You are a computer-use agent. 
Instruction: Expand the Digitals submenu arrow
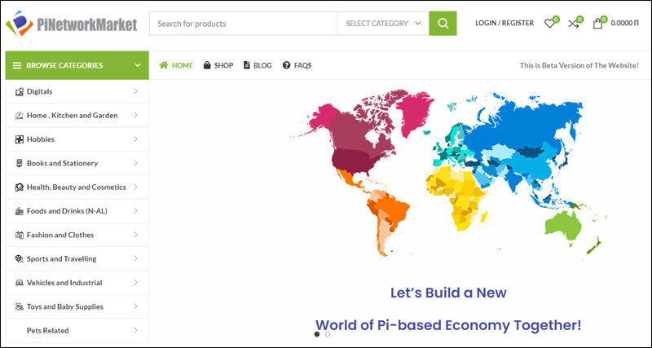pyautogui.click(x=135, y=91)
